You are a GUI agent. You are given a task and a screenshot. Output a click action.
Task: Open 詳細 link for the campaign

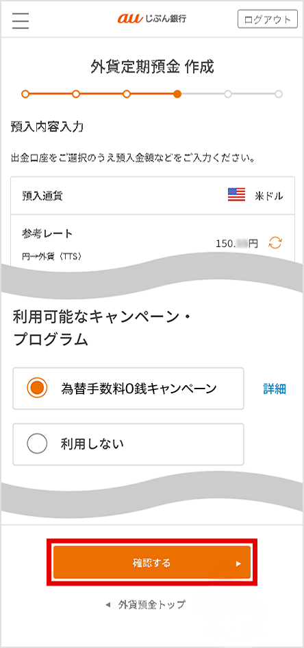pyautogui.click(x=275, y=389)
